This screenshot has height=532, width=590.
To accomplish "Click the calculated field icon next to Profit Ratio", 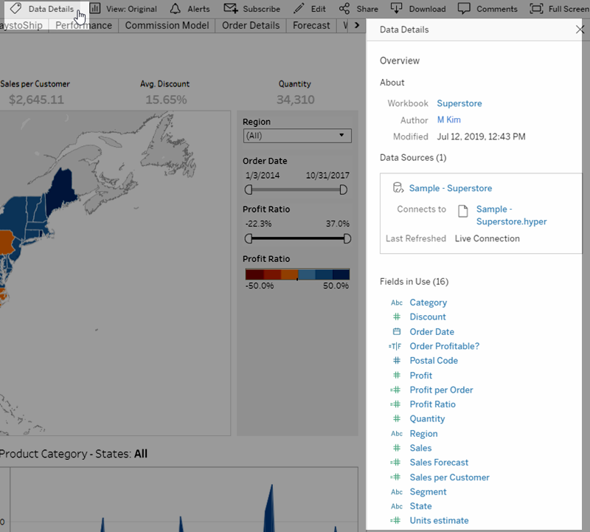I will coord(395,404).
